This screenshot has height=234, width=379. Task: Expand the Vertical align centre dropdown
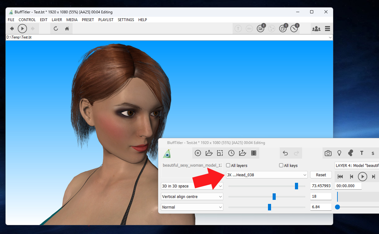click(x=192, y=196)
